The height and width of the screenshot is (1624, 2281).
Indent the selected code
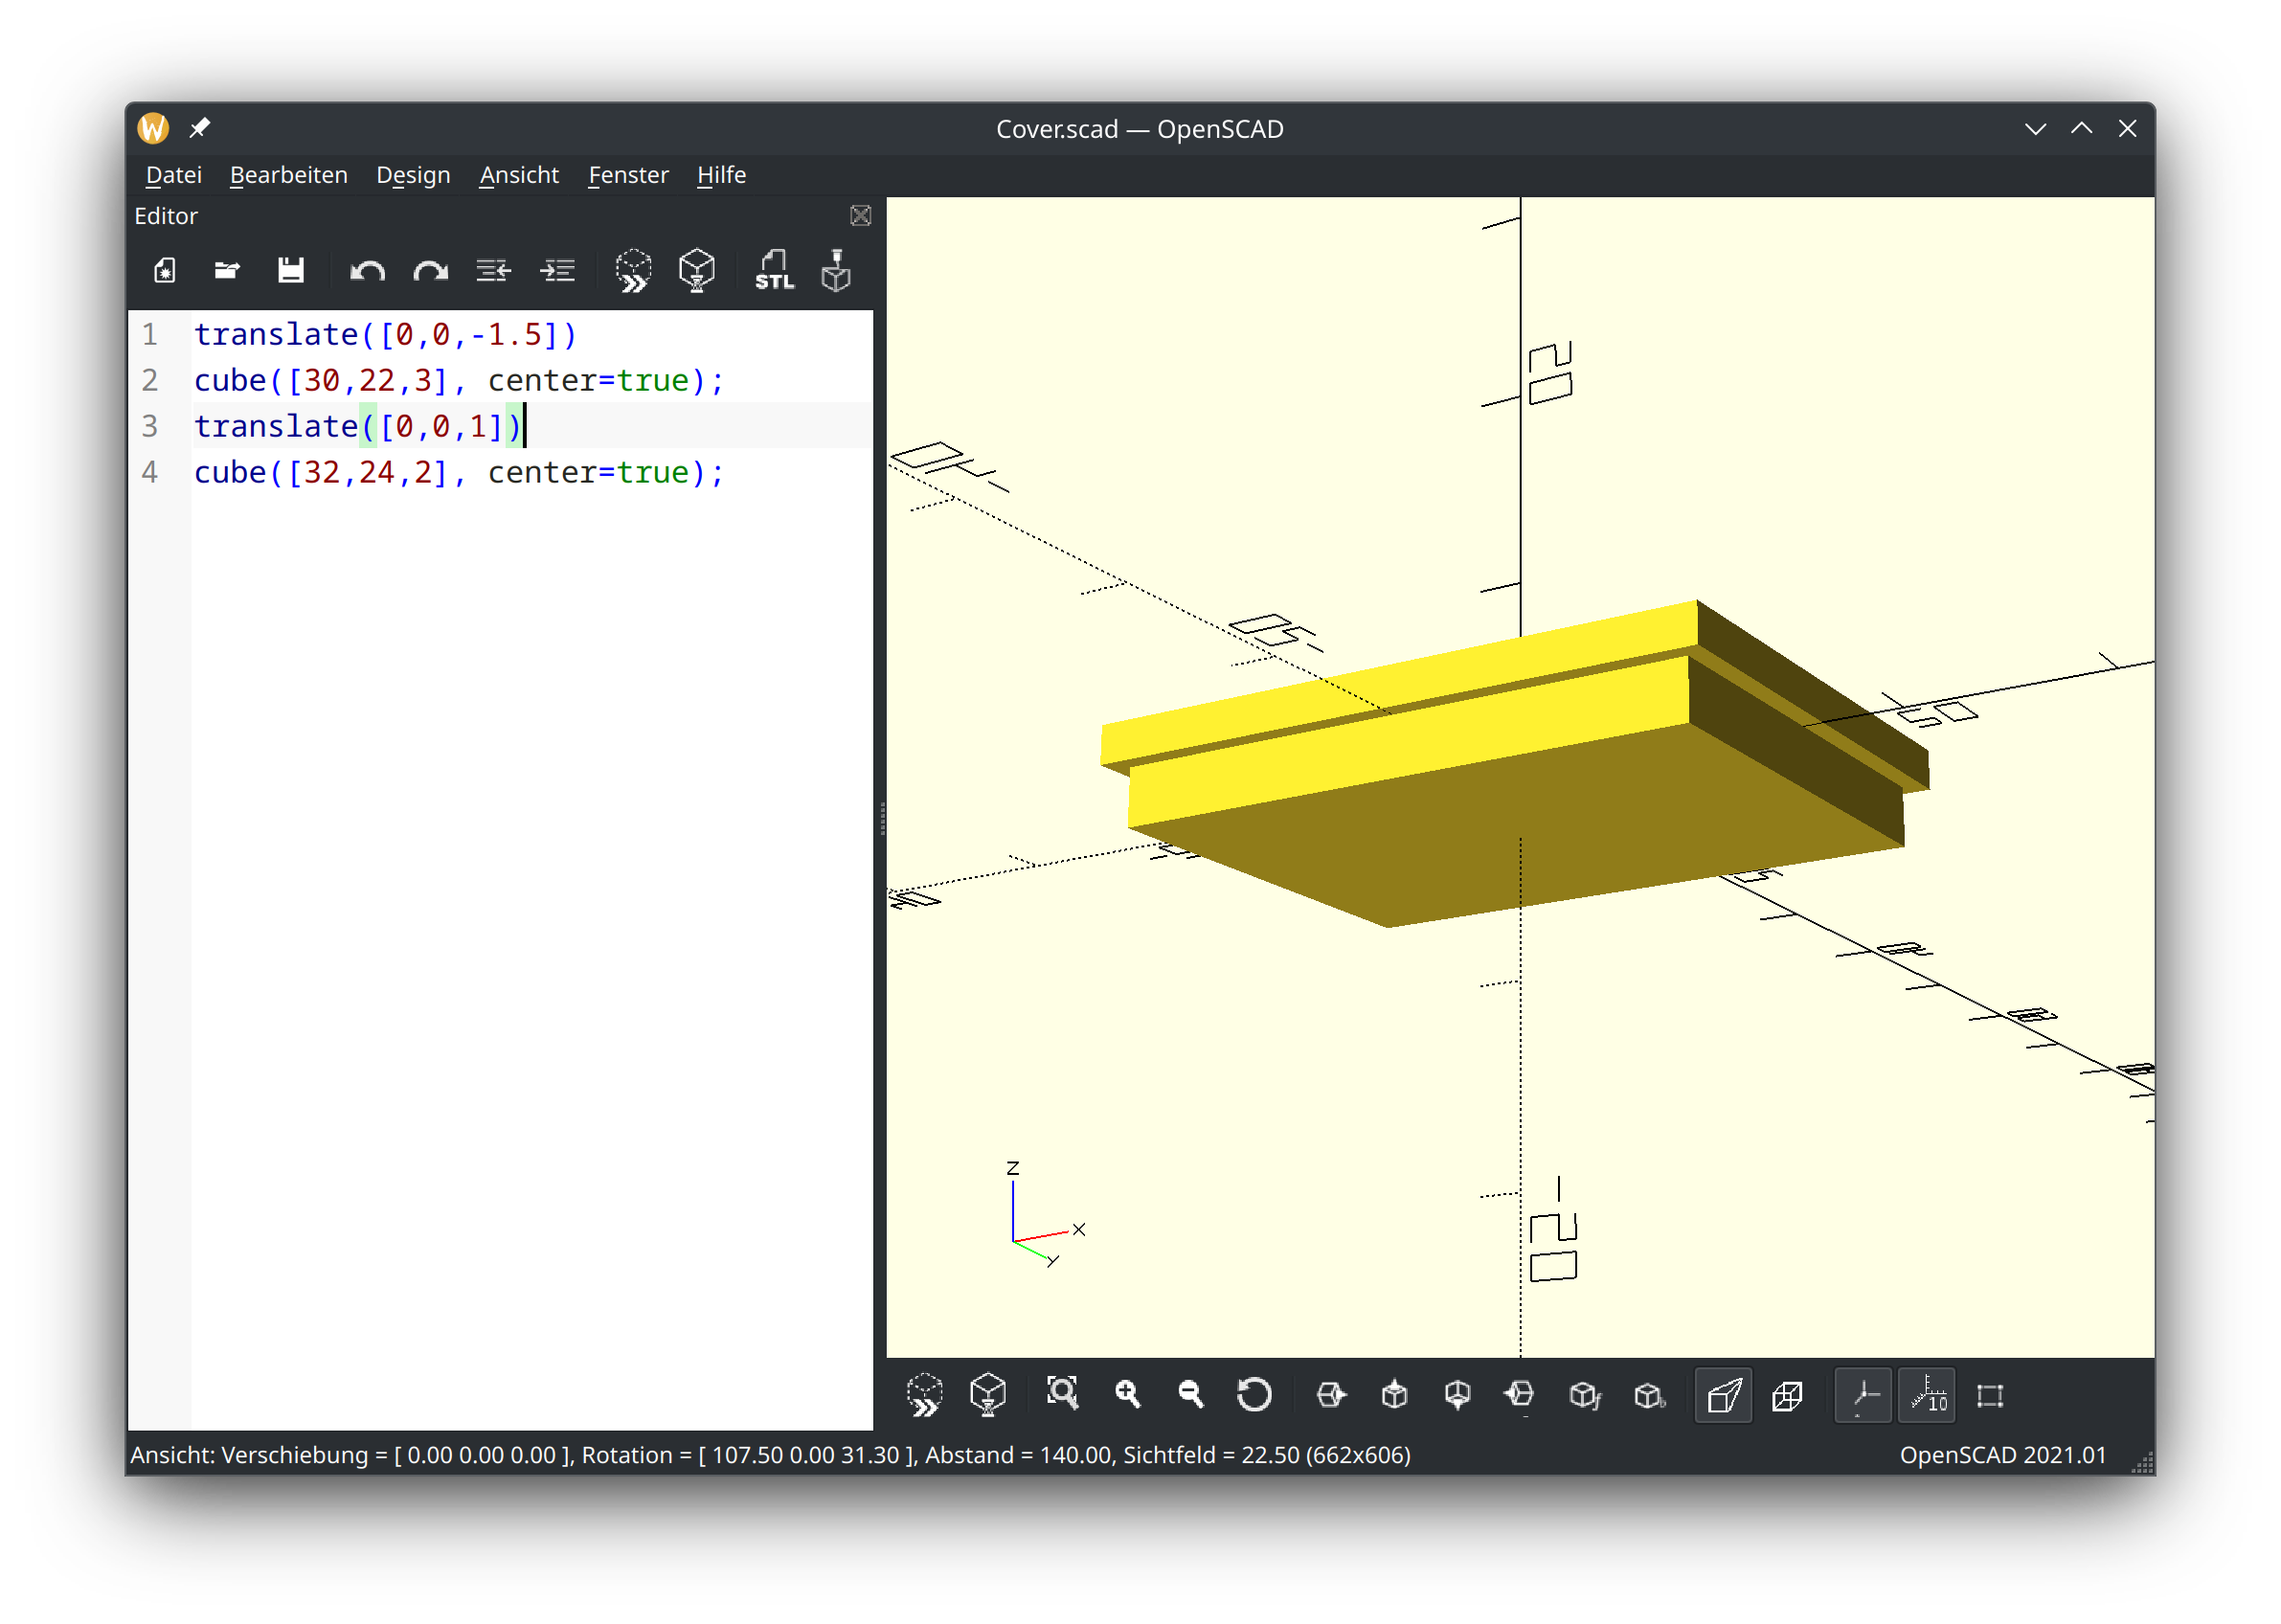(x=558, y=271)
